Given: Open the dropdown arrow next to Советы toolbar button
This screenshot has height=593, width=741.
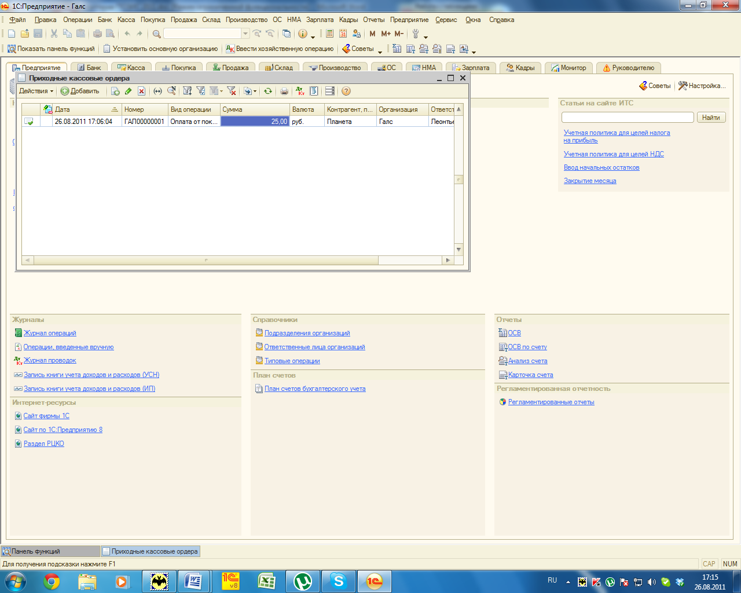Looking at the screenshot, I should click(380, 52).
